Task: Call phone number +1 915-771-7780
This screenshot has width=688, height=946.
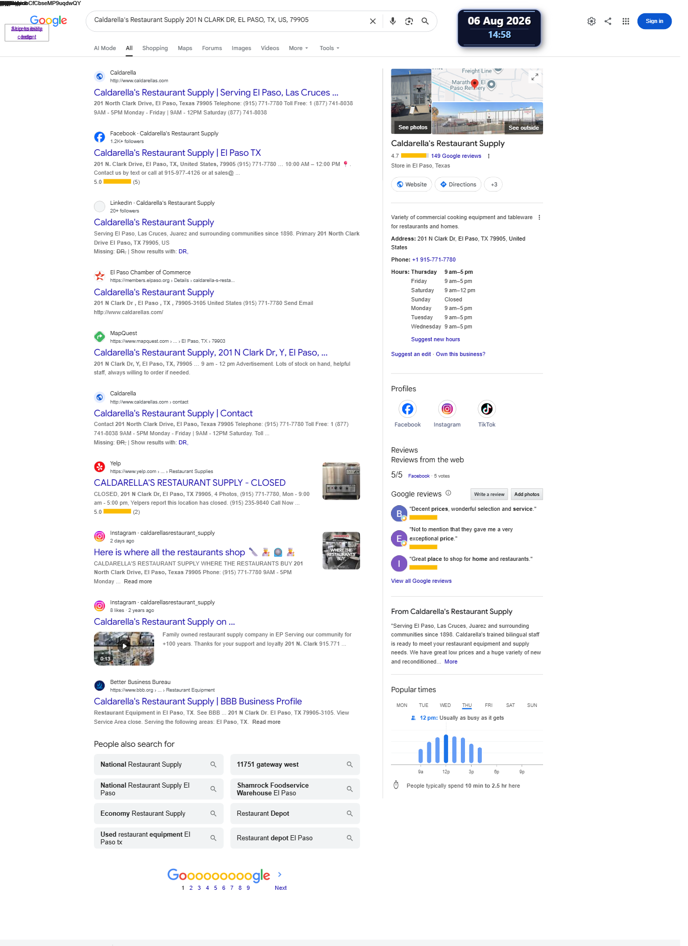Action: coord(434,260)
